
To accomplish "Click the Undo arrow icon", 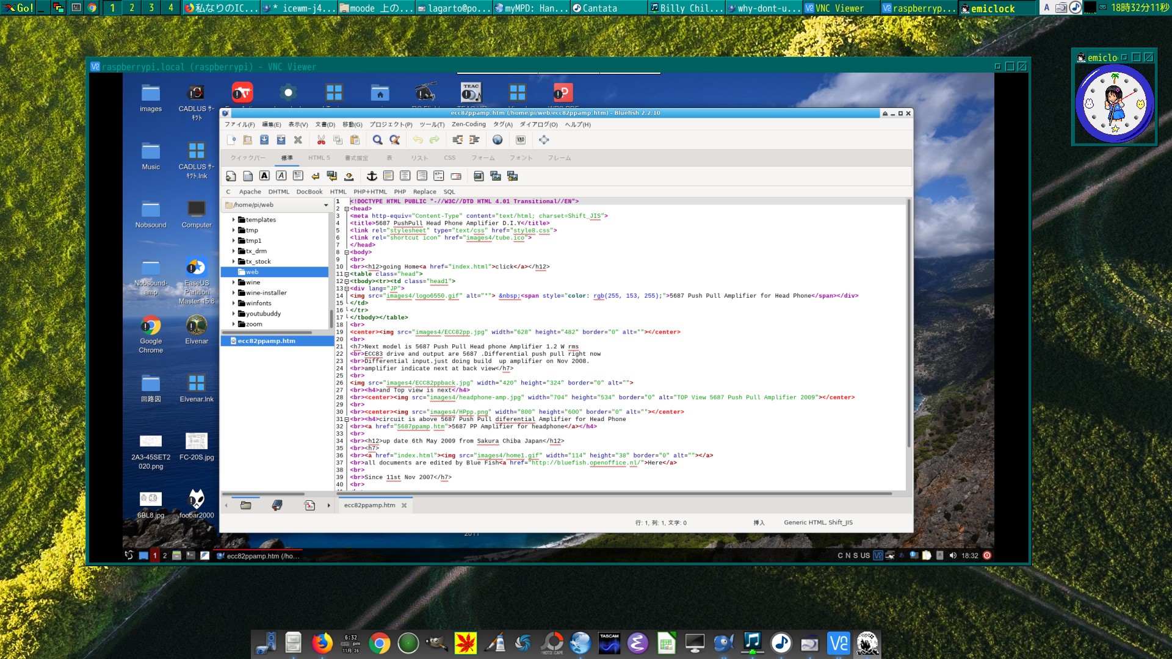I will pos(419,139).
